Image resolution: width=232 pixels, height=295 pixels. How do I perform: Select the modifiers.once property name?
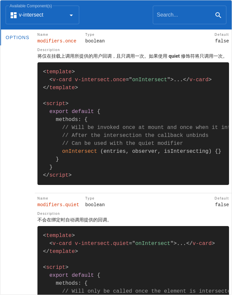coord(57,41)
